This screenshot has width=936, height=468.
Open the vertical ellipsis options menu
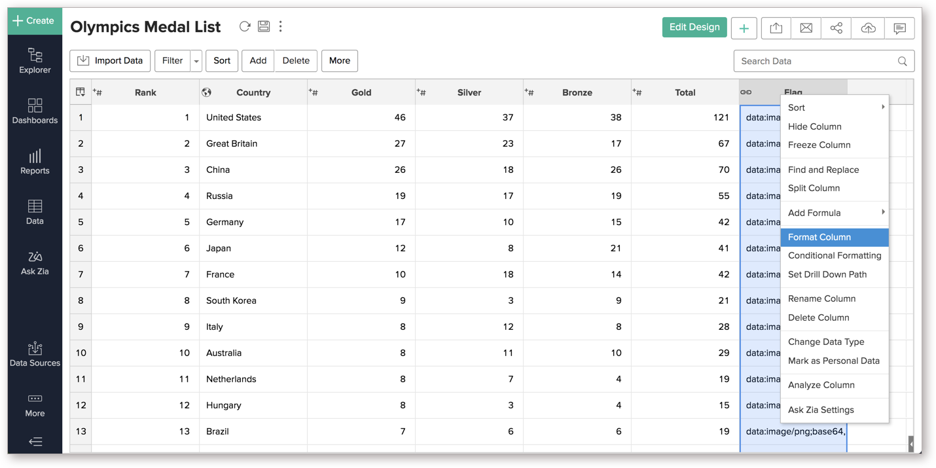tap(280, 26)
